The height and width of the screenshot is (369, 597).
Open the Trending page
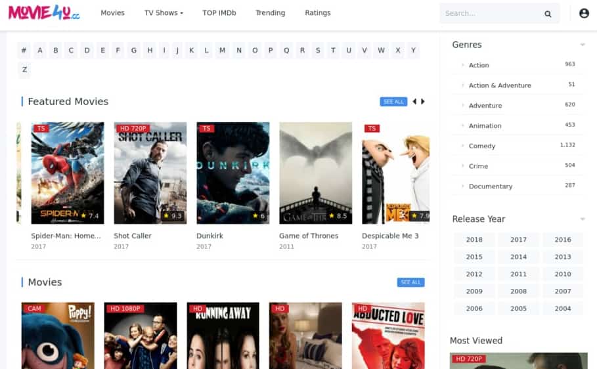[x=271, y=13]
